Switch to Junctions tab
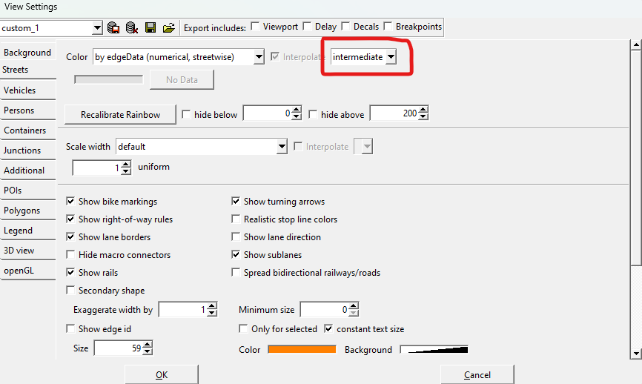Screen dimensions: 642x384 (27, 150)
